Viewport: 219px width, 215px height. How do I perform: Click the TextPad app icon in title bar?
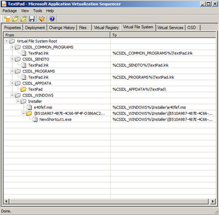pyautogui.click(x=4, y=4)
